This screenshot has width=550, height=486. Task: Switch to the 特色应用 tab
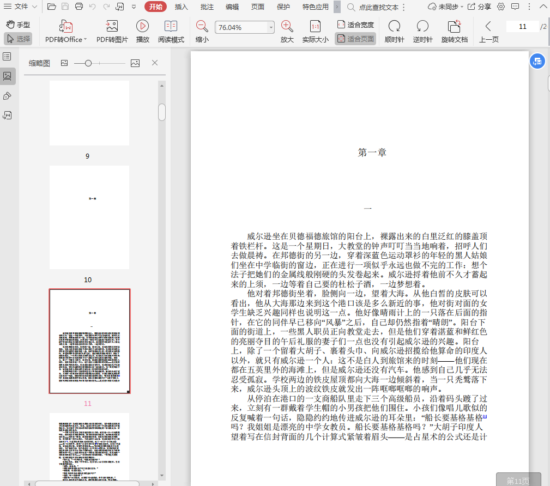coord(316,7)
